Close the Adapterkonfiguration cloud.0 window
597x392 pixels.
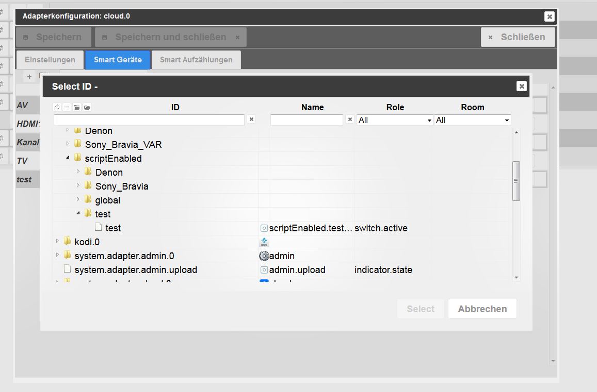coord(549,16)
